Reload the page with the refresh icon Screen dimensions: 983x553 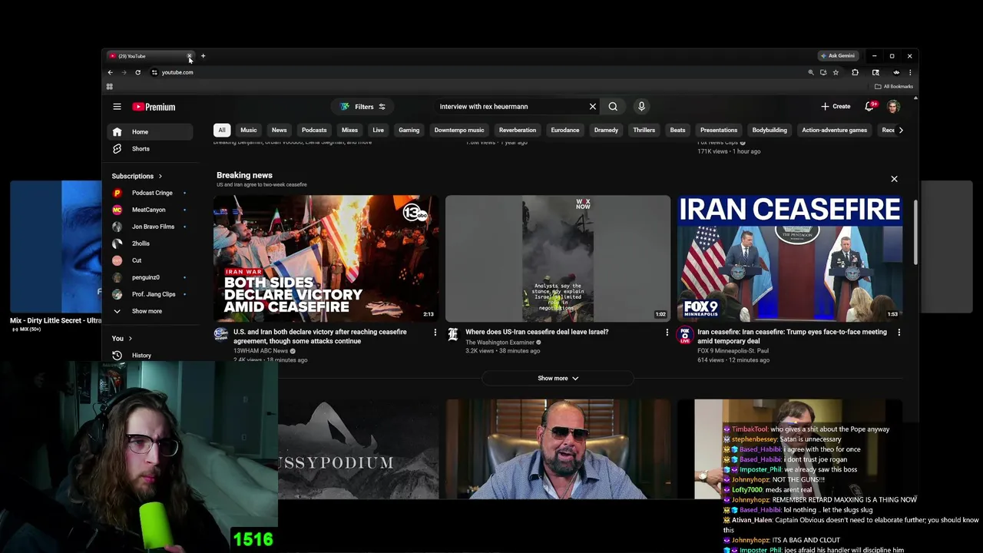pos(137,72)
